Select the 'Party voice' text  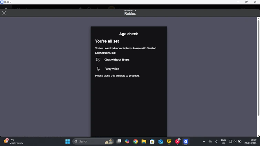[x=112, y=69]
